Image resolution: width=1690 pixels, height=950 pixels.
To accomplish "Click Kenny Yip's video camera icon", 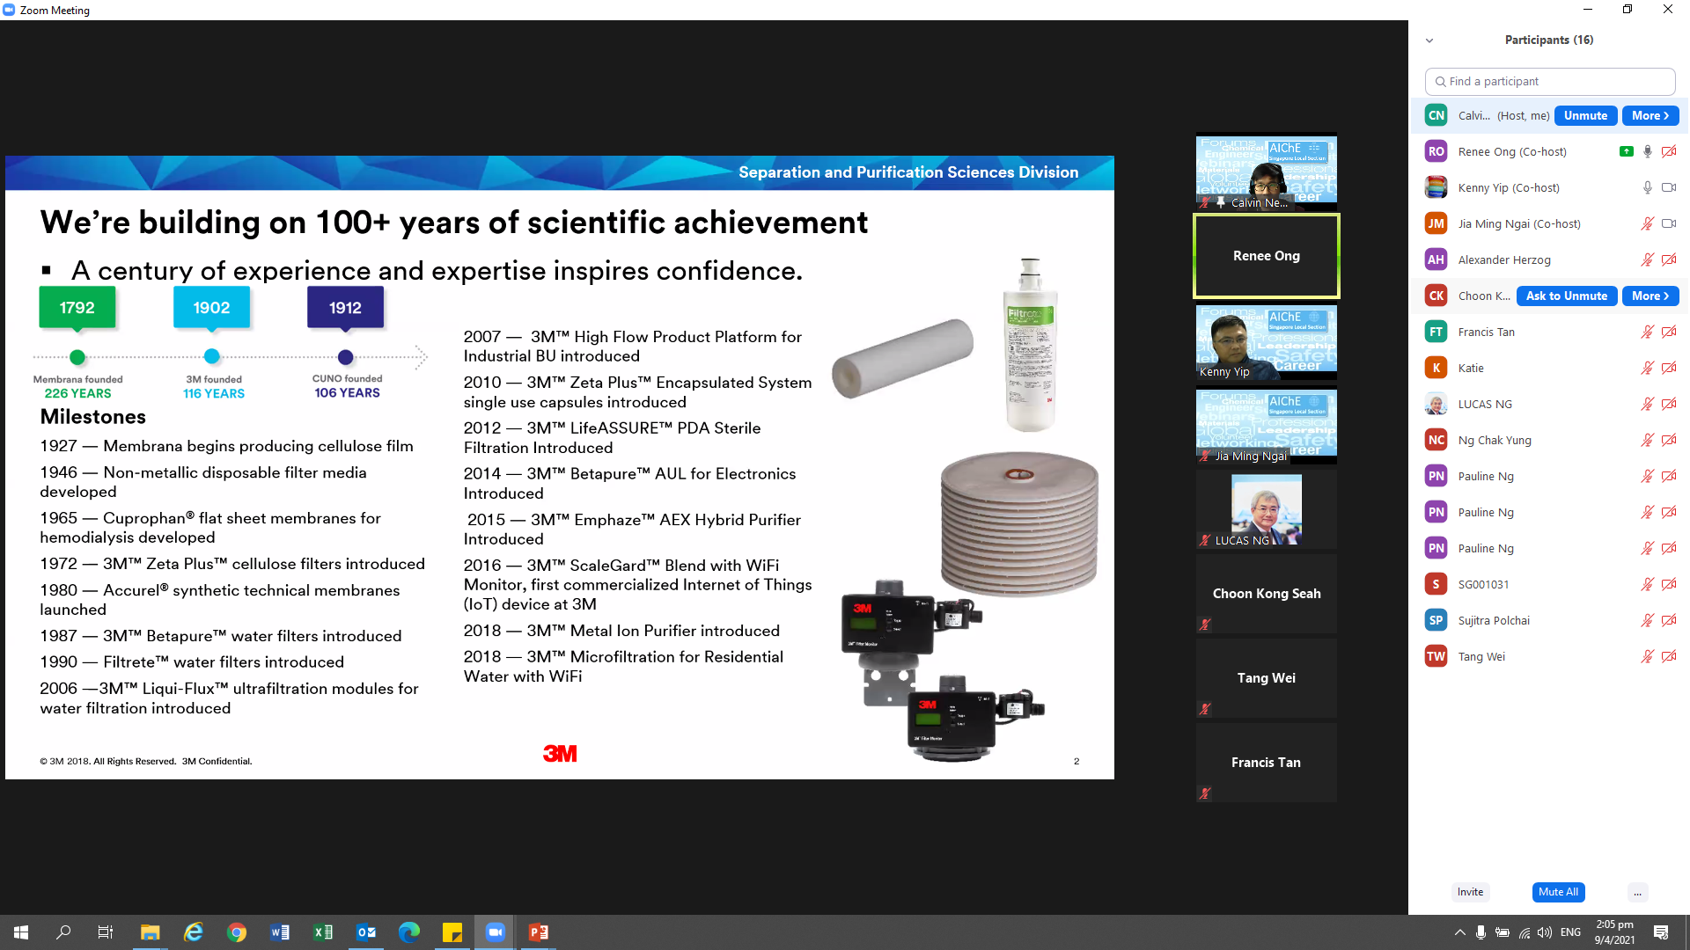I will [1668, 187].
